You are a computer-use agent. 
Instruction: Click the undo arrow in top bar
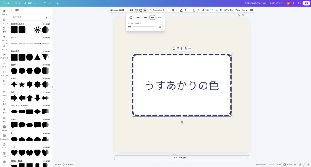coord(45,3)
